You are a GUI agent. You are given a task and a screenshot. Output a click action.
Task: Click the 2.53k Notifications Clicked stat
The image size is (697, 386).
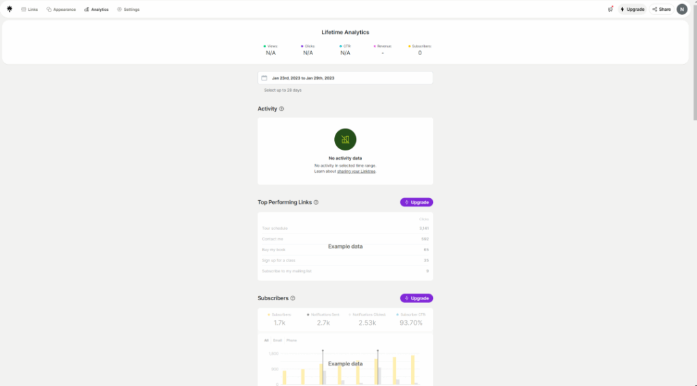367,319
